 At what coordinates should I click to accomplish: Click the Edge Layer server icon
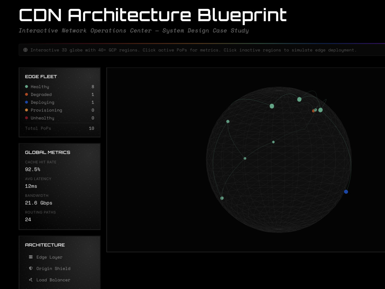31,257
